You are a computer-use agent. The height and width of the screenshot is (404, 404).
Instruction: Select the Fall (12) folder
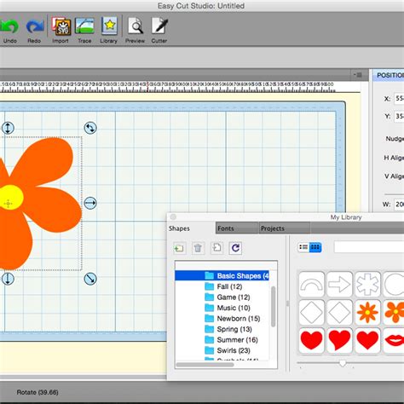click(x=223, y=286)
